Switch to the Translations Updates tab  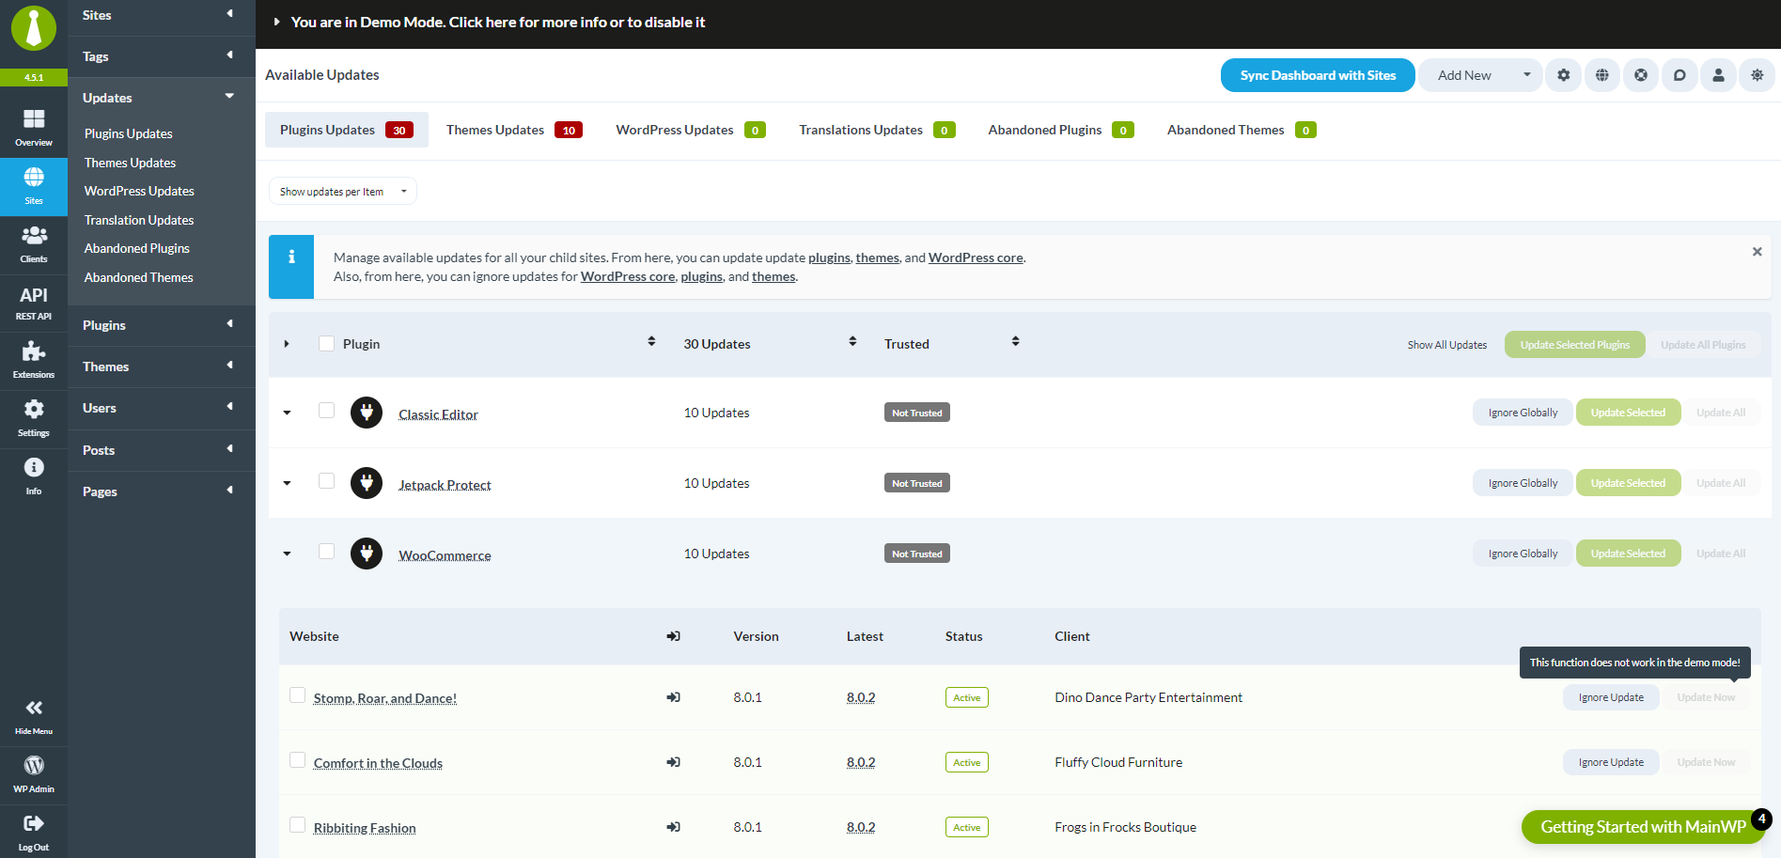[877, 130]
